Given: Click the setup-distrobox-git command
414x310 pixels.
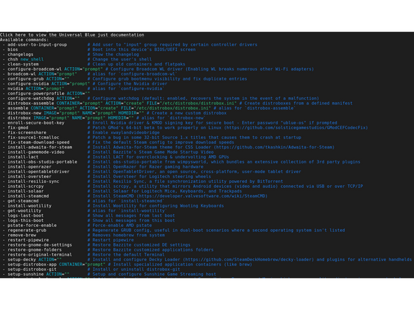Looking at the screenshot, I should (x=32, y=269).
